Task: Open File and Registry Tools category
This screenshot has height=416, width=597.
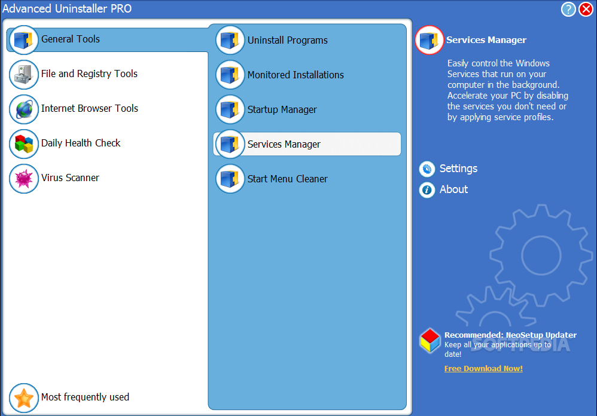Action: tap(89, 74)
